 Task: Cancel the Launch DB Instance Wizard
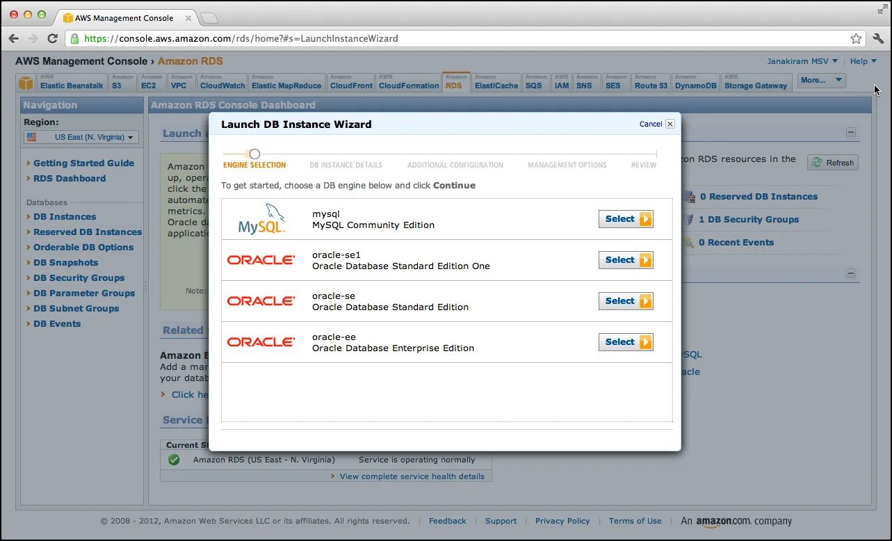pos(651,124)
